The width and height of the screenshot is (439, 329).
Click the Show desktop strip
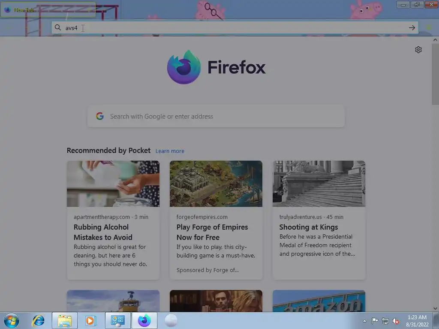(436, 320)
